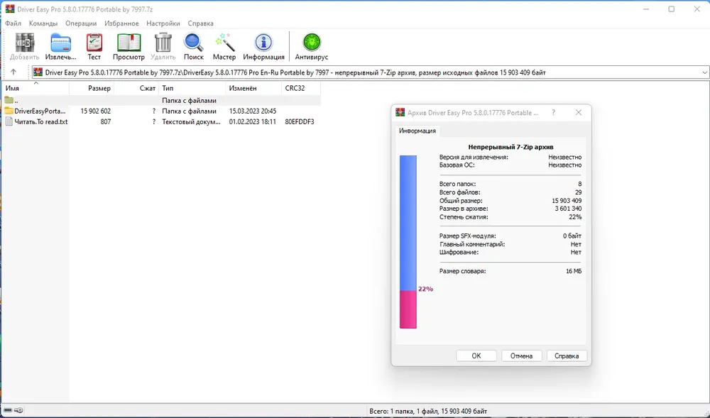710x418 pixels.
Task: Sort by the Сжат column header
Action: pyautogui.click(x=136, y=88)
